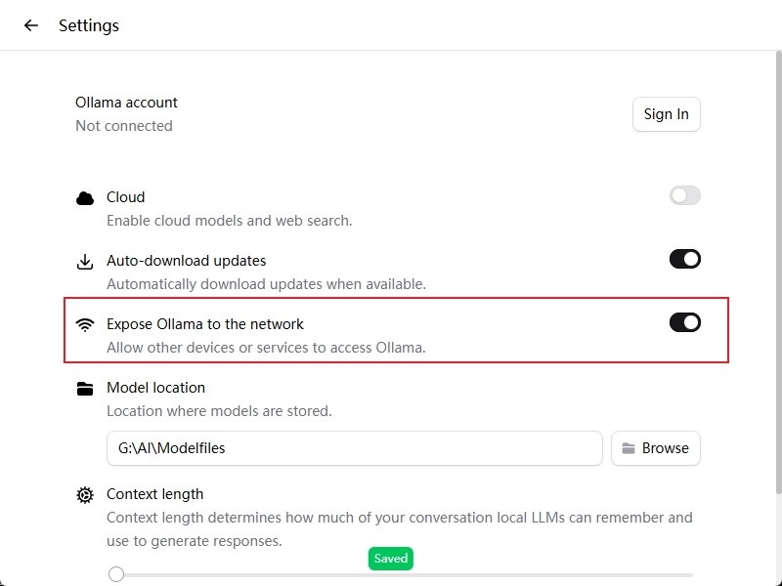Click the gear icon beside Context length
The height and width of the screenshot is (586, 782).
click(85, 495)
